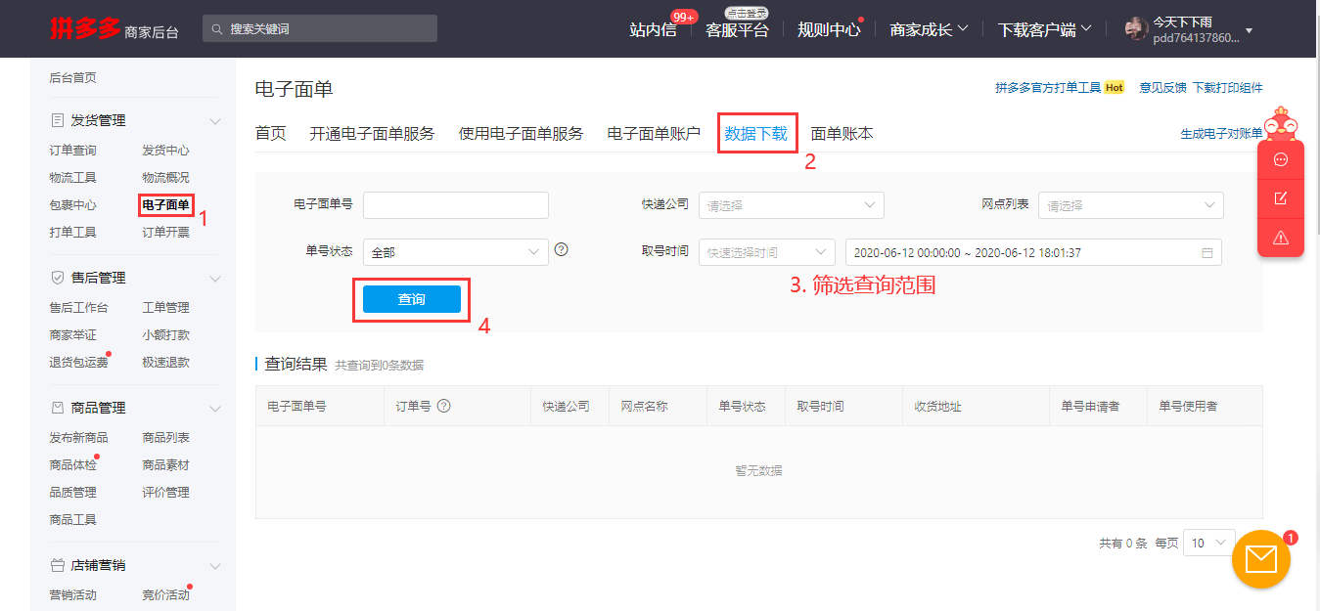This screenshot has height=611, width=1320.
Task: Collapse the 店铺营销 section
Action: pyautogui.click(x=215, y=566)
